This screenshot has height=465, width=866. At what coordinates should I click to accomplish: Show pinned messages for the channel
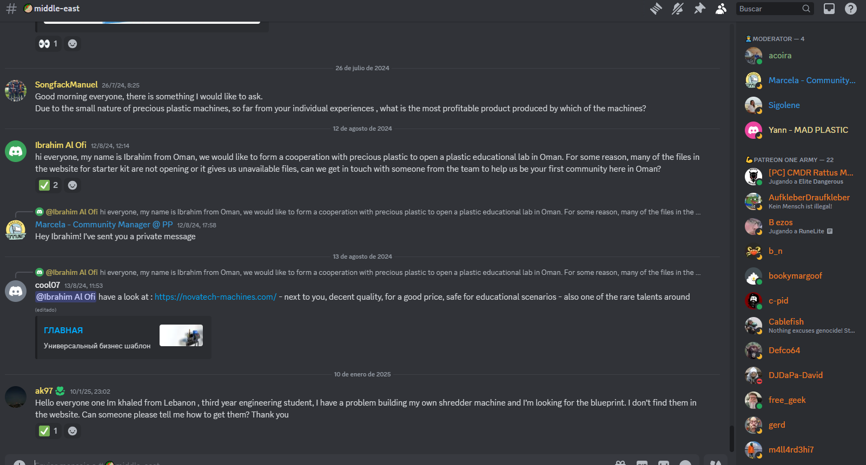[x=699, y=9]
